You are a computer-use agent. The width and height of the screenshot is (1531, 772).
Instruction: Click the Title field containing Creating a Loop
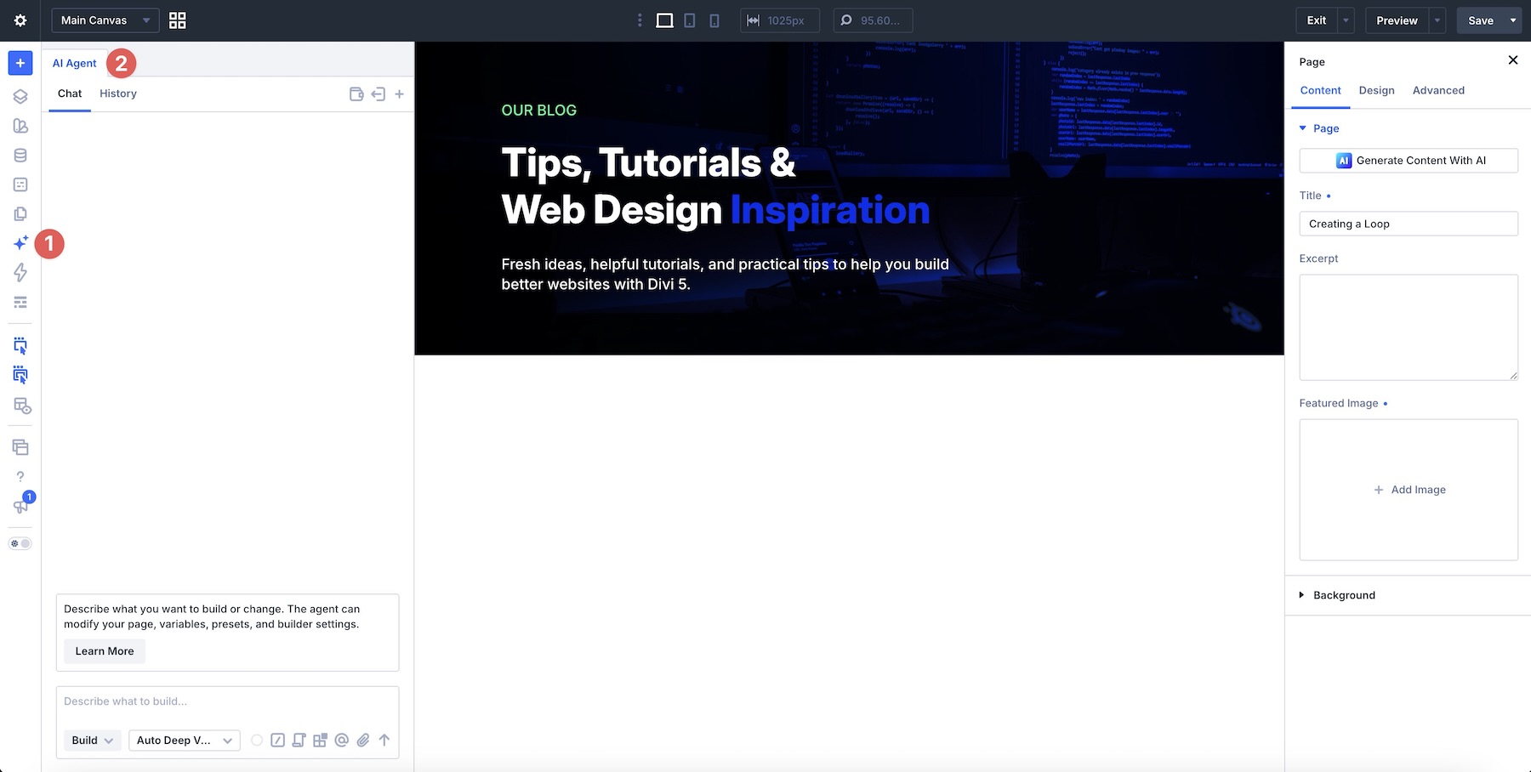[x=1409, y=224]
